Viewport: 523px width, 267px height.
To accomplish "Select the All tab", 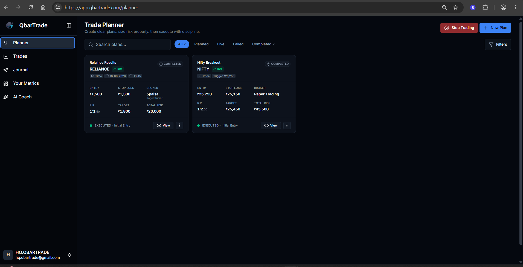I will [182, 44].
